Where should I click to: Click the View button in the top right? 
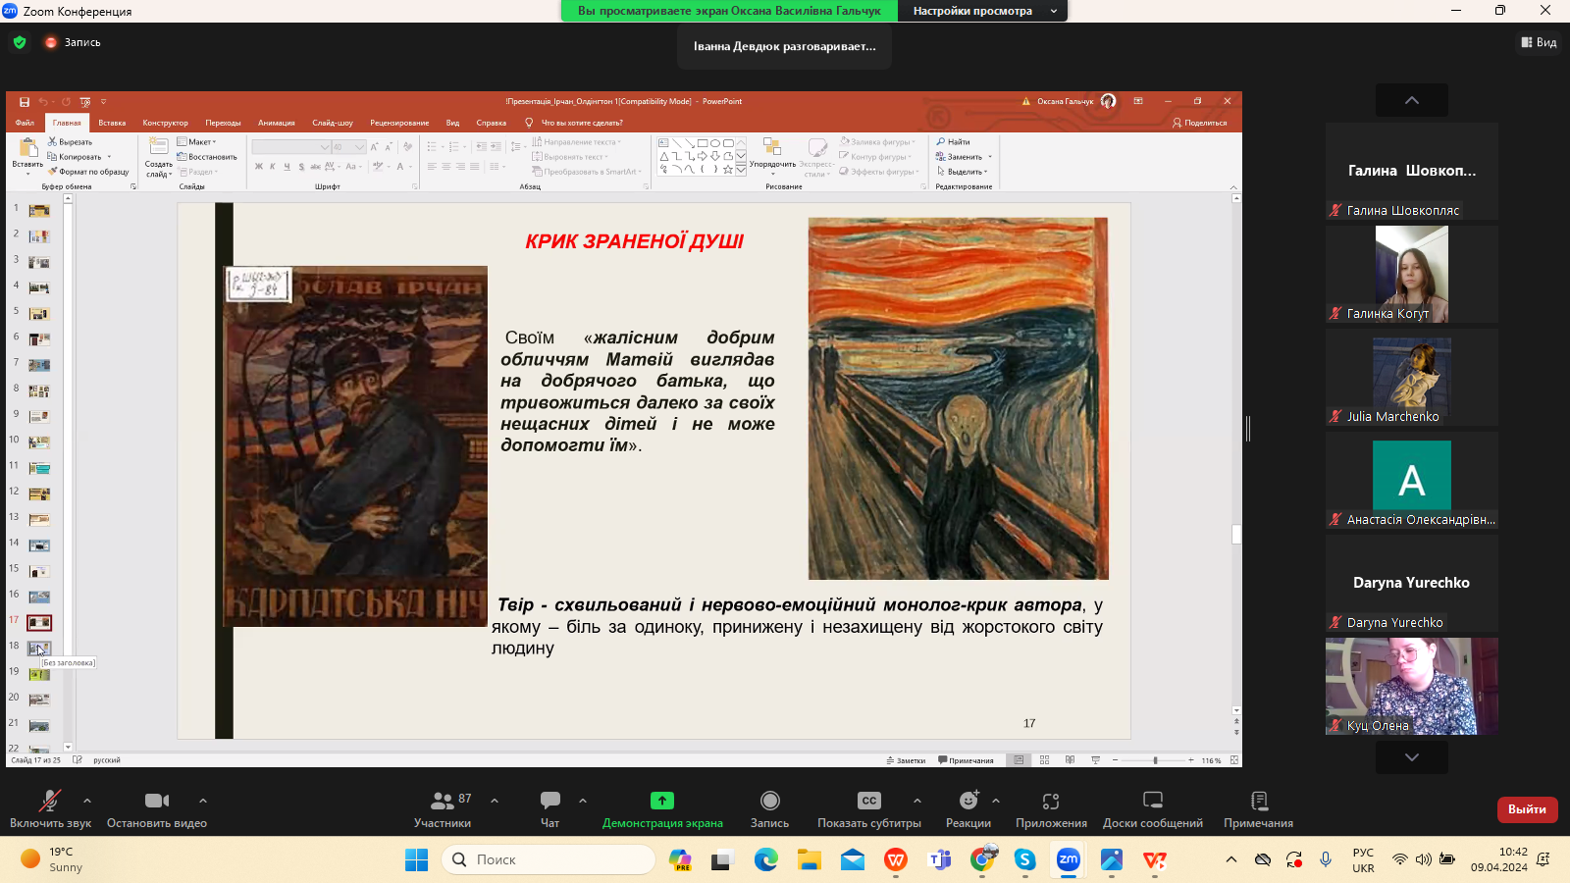[x=1539, y=42]
